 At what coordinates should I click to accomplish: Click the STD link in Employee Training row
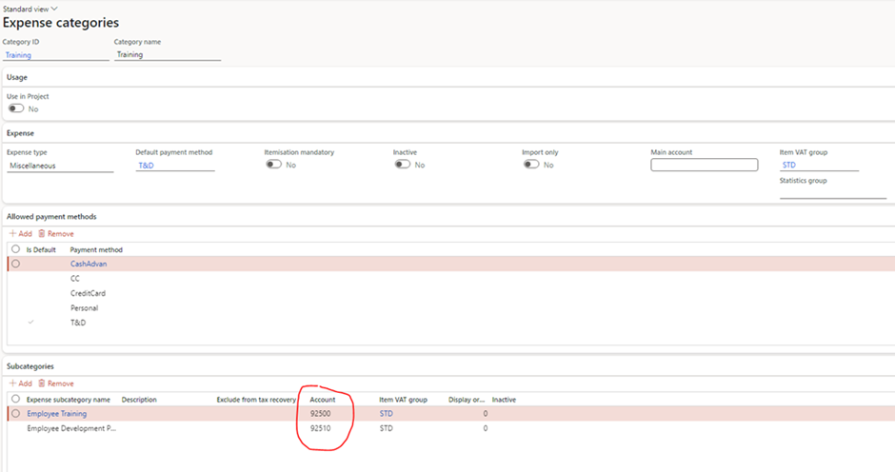(x=387, y=414)
